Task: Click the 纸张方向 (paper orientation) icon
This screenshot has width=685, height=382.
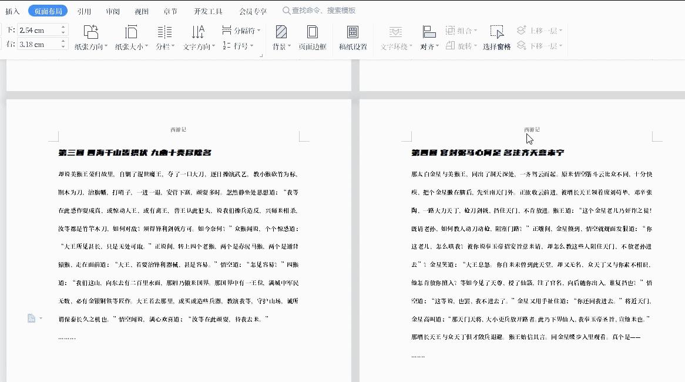Action: click(91, 32)
